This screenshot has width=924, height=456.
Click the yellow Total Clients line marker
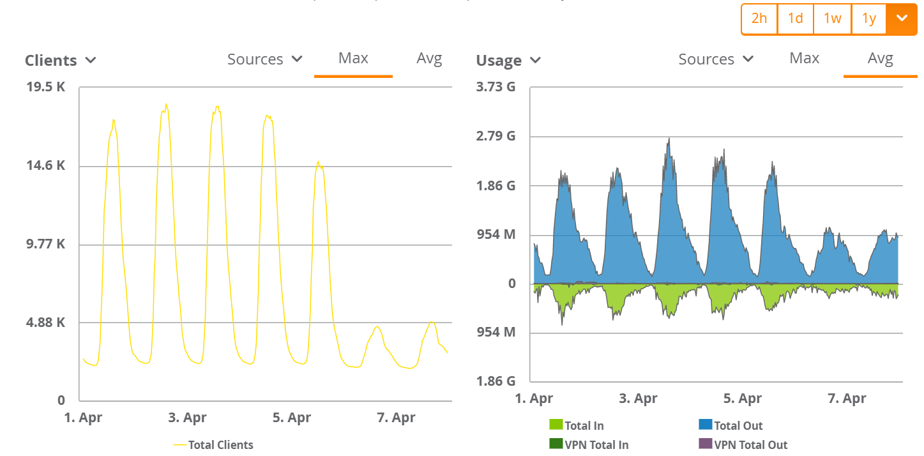(179, 445)
